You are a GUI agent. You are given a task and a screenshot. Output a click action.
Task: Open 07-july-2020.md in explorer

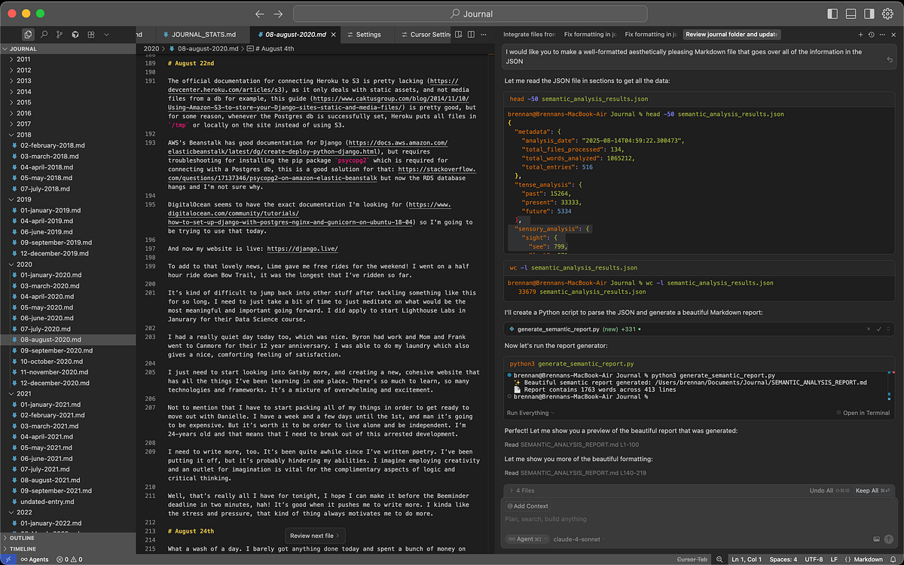click(x=68, y=329)
